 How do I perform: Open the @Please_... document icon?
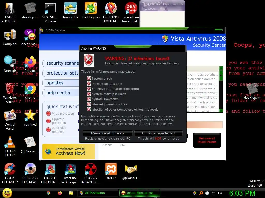coord(30,144)
